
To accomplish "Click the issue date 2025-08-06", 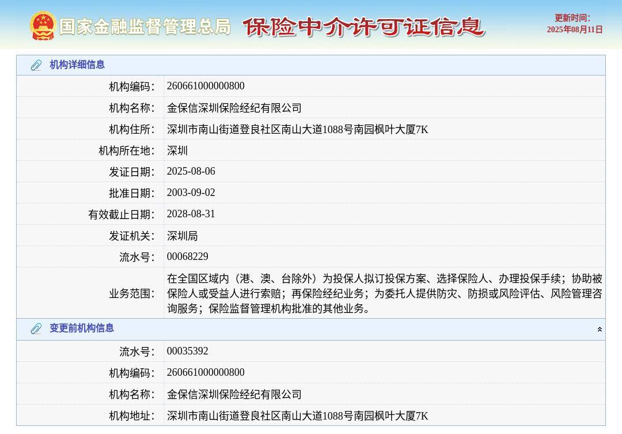I will [191, 171].
